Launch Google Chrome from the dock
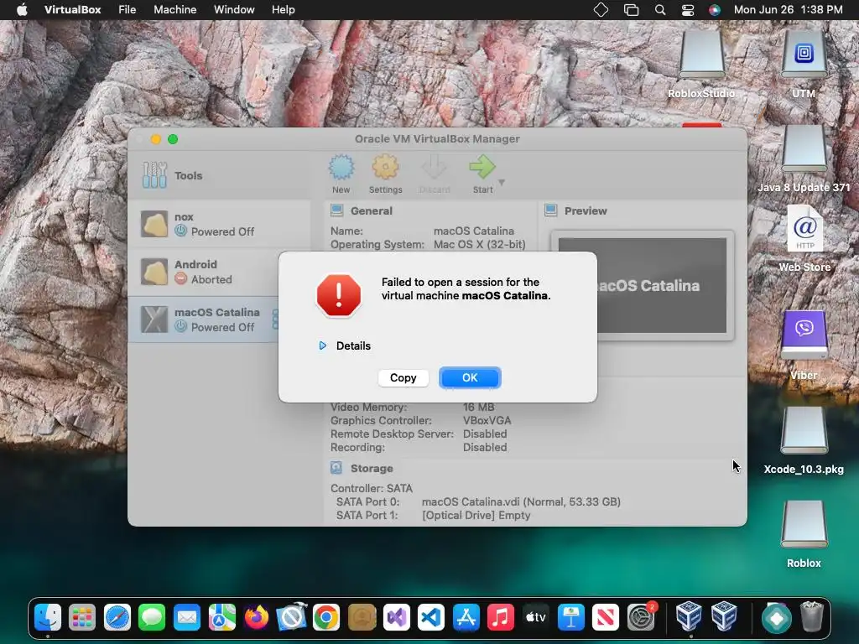Screen dimensions: 859x644 326,618
